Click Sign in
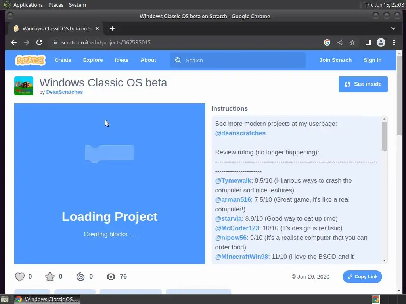 coord(372,60)
